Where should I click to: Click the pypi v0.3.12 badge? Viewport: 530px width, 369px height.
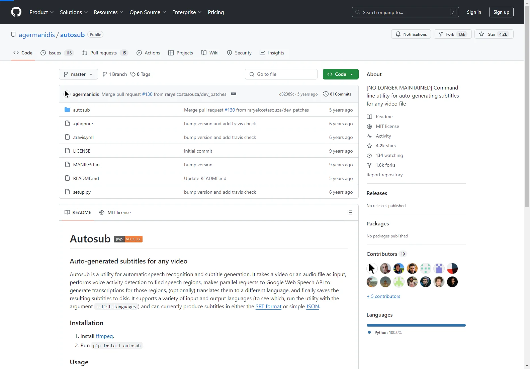click(128, 239)
